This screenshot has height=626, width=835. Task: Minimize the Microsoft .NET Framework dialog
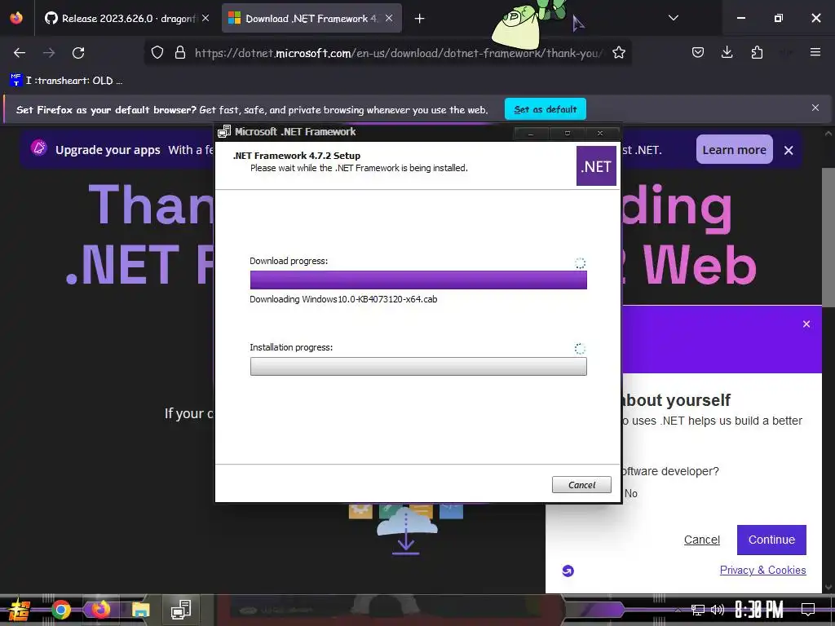click(x=531, y=133)
